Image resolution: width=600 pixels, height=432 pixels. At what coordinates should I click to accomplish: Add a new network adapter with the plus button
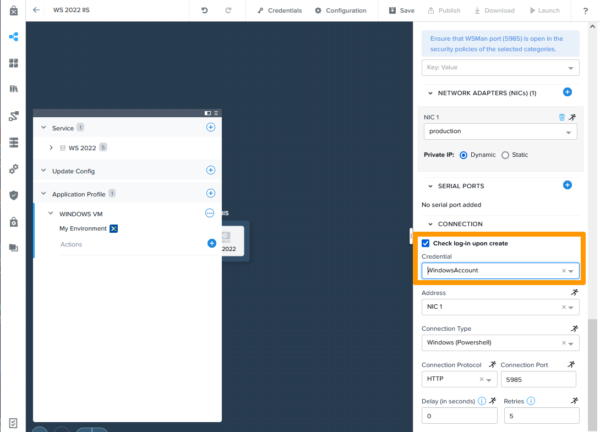point(567,92)
